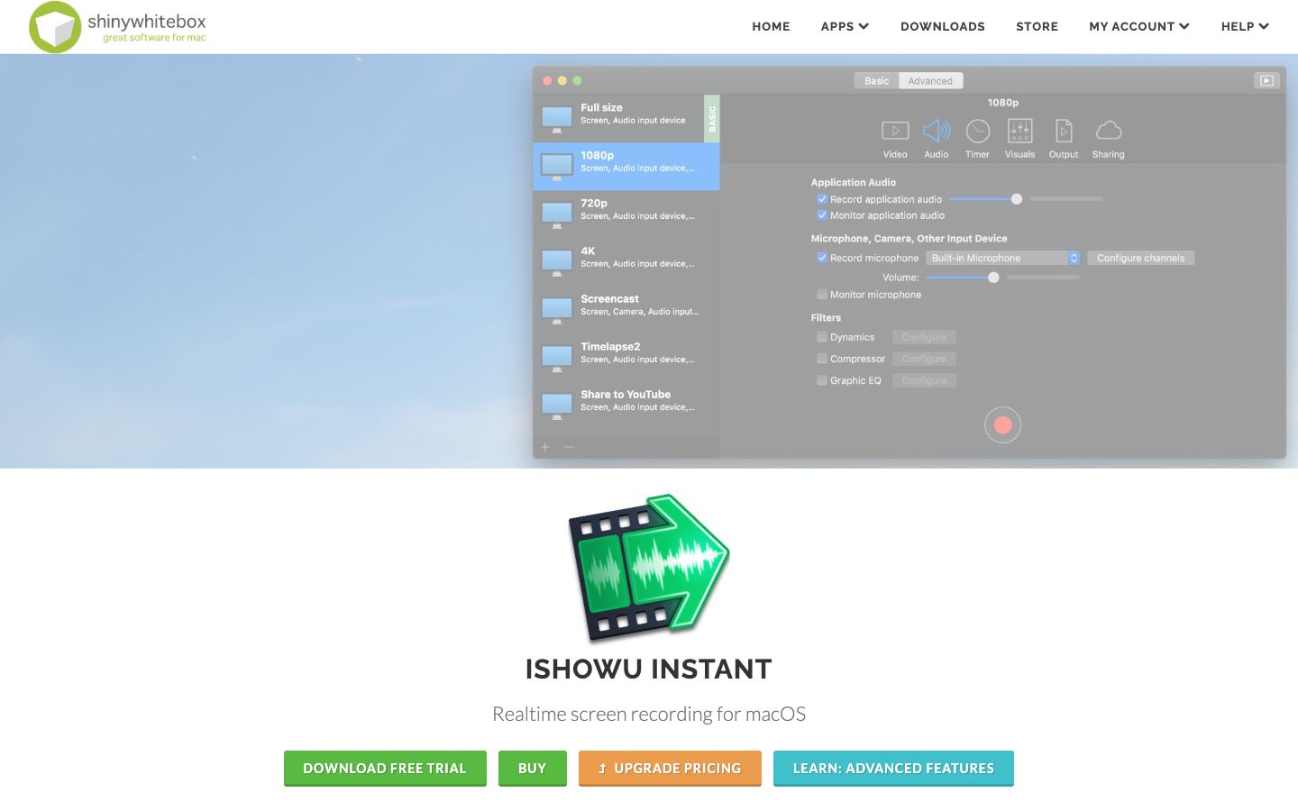The height and width of the screenshot is (811, 1298).
Task: Click Configure next to Graphic EQ
Action: (x=924, y=380)
